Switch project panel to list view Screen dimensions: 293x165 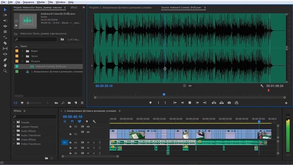[x=16, y=103]
